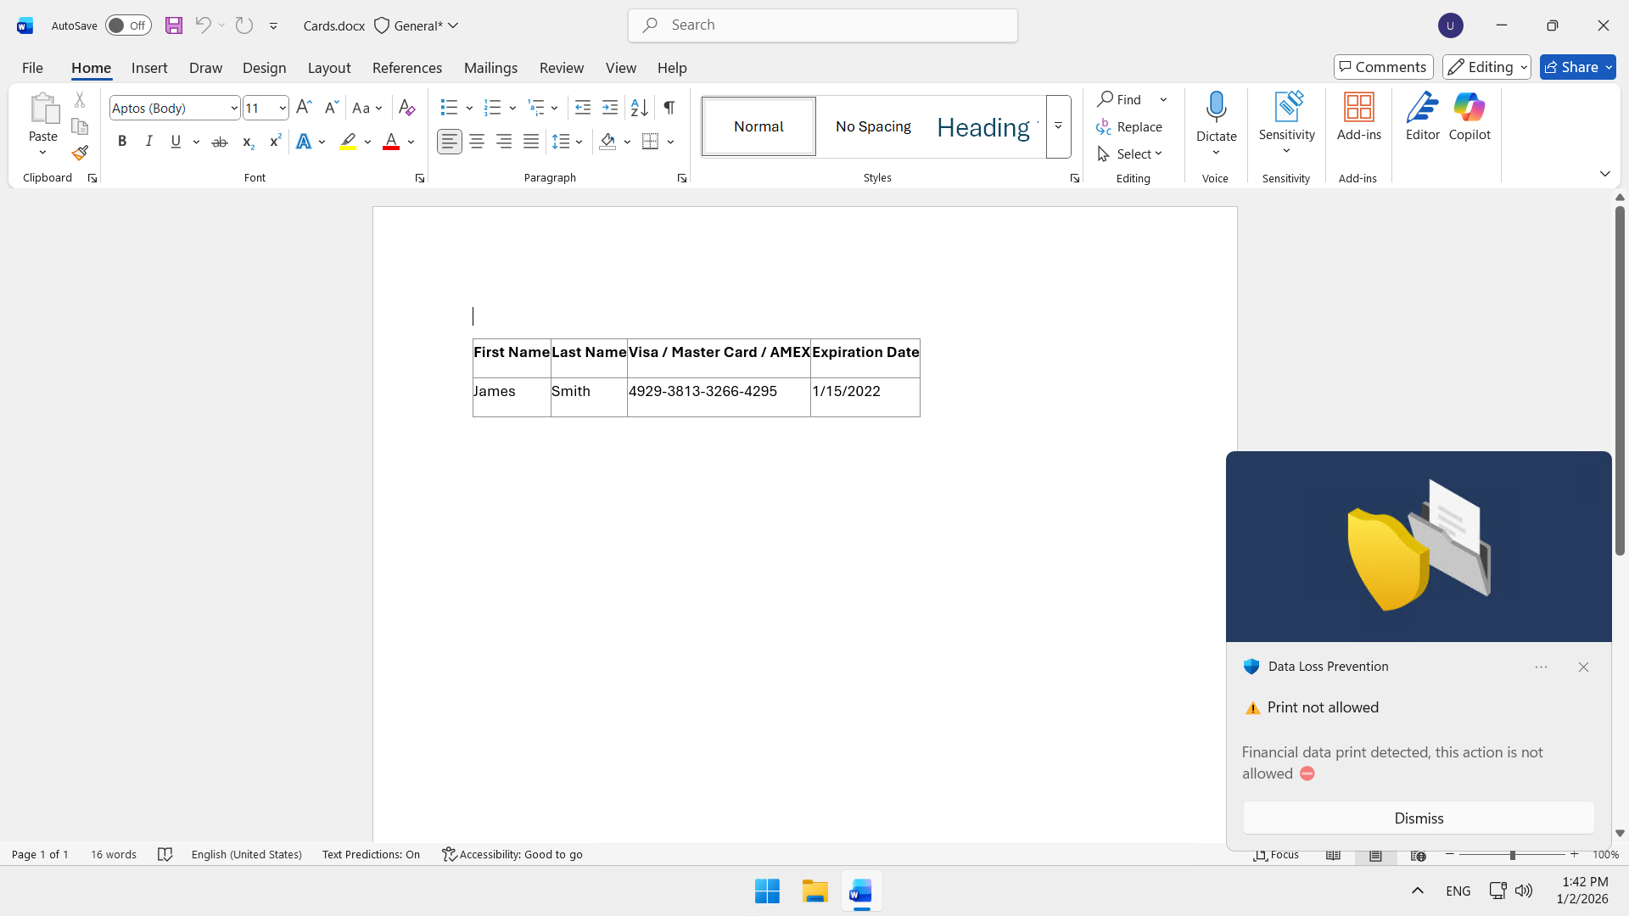Viewport: 1629px width, 916px height.
Task: Click the Clear All Formatting icon
Action: 406,108
